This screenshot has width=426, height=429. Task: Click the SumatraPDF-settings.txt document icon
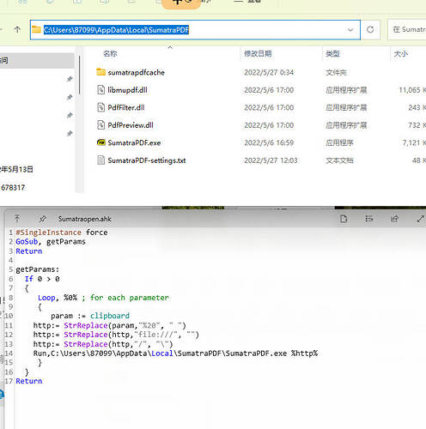click(x=100, y=160)
